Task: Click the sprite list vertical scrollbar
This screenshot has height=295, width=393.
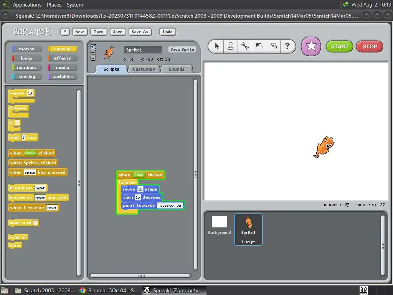Action: [383, 245]
